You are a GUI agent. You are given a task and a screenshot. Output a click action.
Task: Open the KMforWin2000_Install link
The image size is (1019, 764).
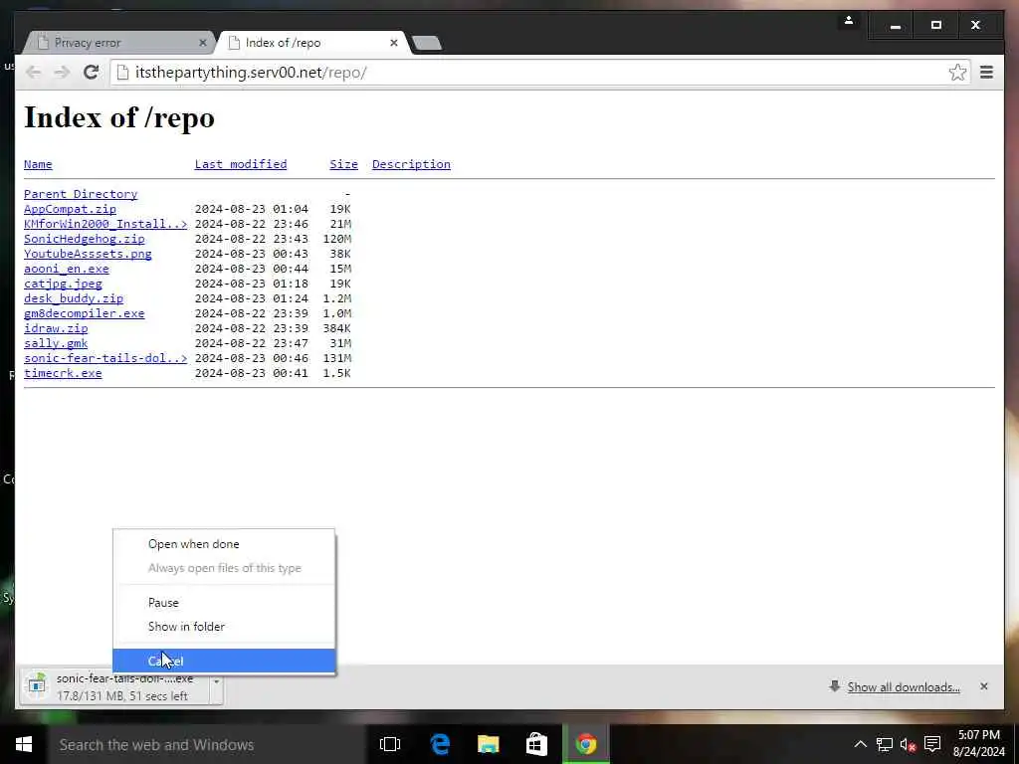[x=105, y=224]
